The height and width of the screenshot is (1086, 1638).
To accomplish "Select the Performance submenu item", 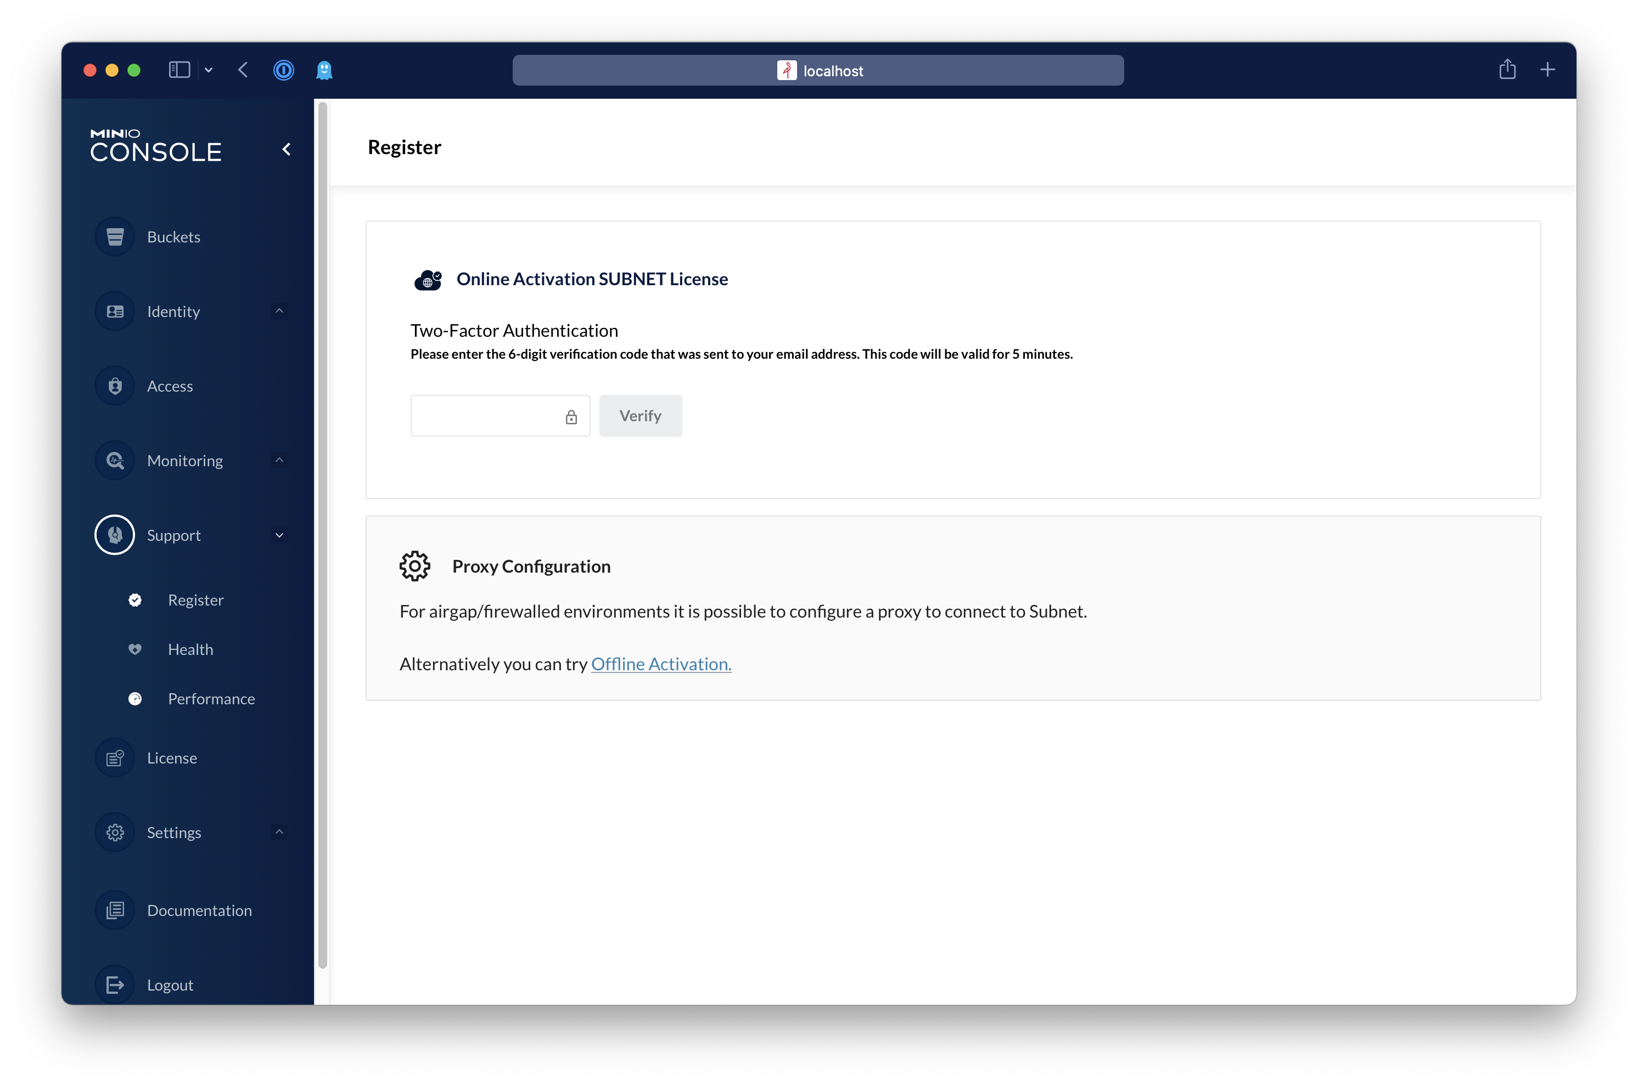I will [211, 699].
